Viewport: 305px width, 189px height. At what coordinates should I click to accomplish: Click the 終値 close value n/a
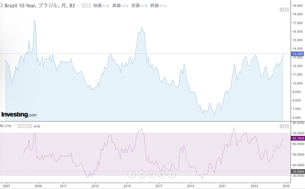(x=163, y=5)
